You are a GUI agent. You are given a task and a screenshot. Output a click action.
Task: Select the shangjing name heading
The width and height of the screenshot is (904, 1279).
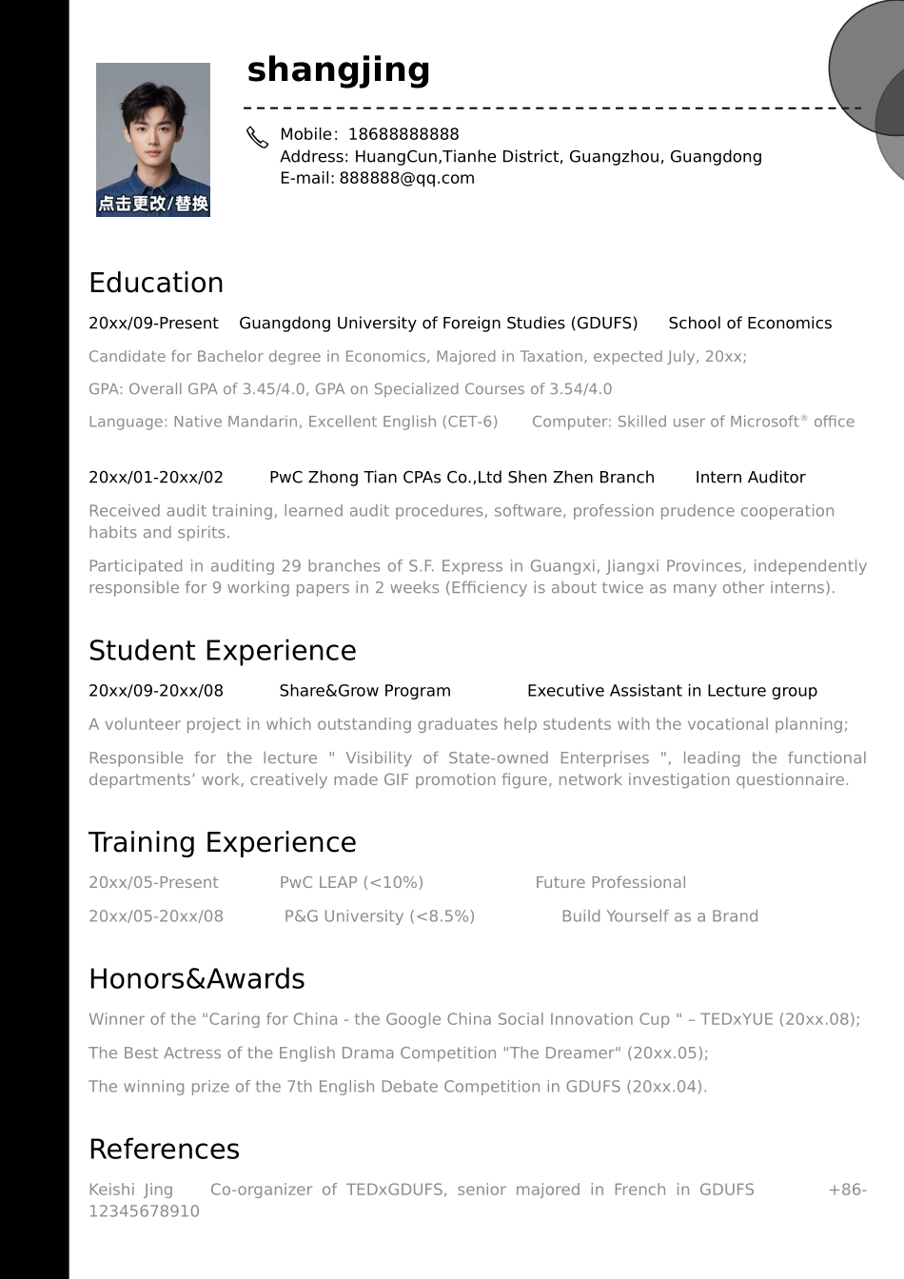338,69
